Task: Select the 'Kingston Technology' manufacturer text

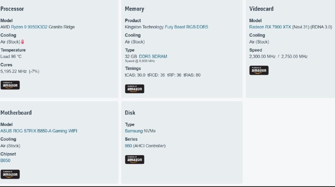Action: point(144,27)
